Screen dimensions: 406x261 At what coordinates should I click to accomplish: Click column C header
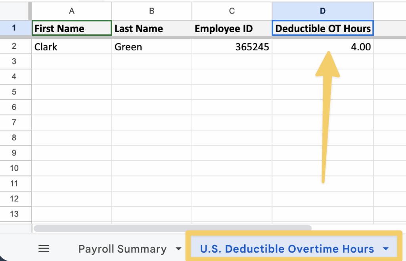coord(232,11)
